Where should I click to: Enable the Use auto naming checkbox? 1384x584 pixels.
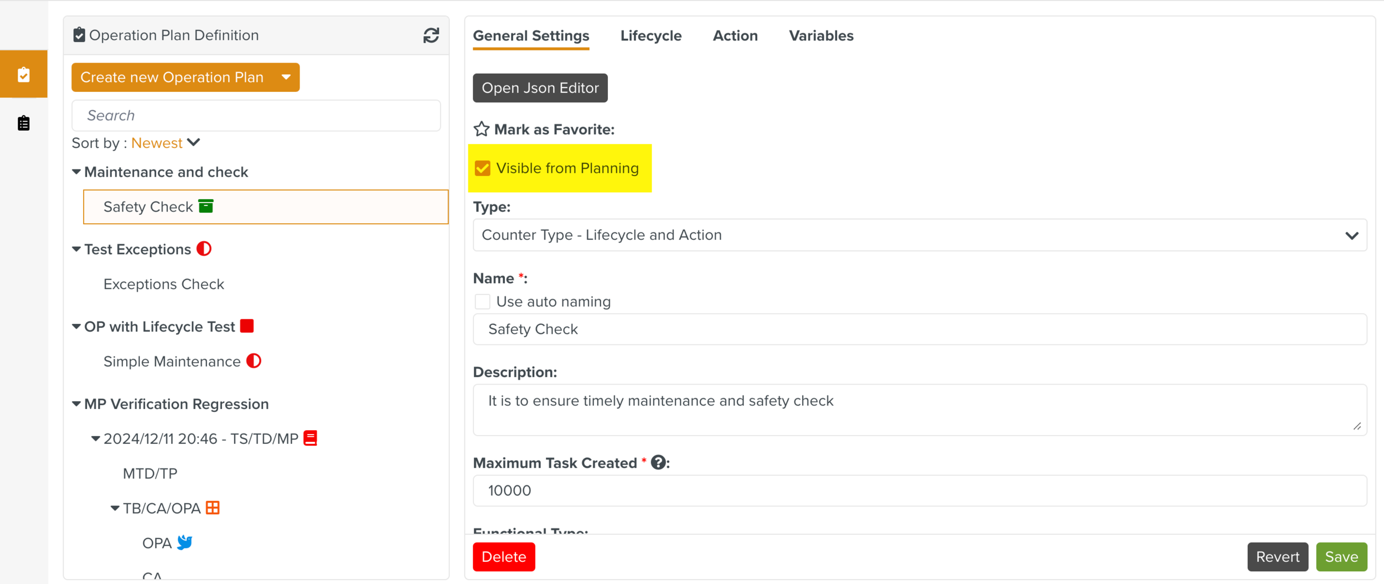click(483, 302)
